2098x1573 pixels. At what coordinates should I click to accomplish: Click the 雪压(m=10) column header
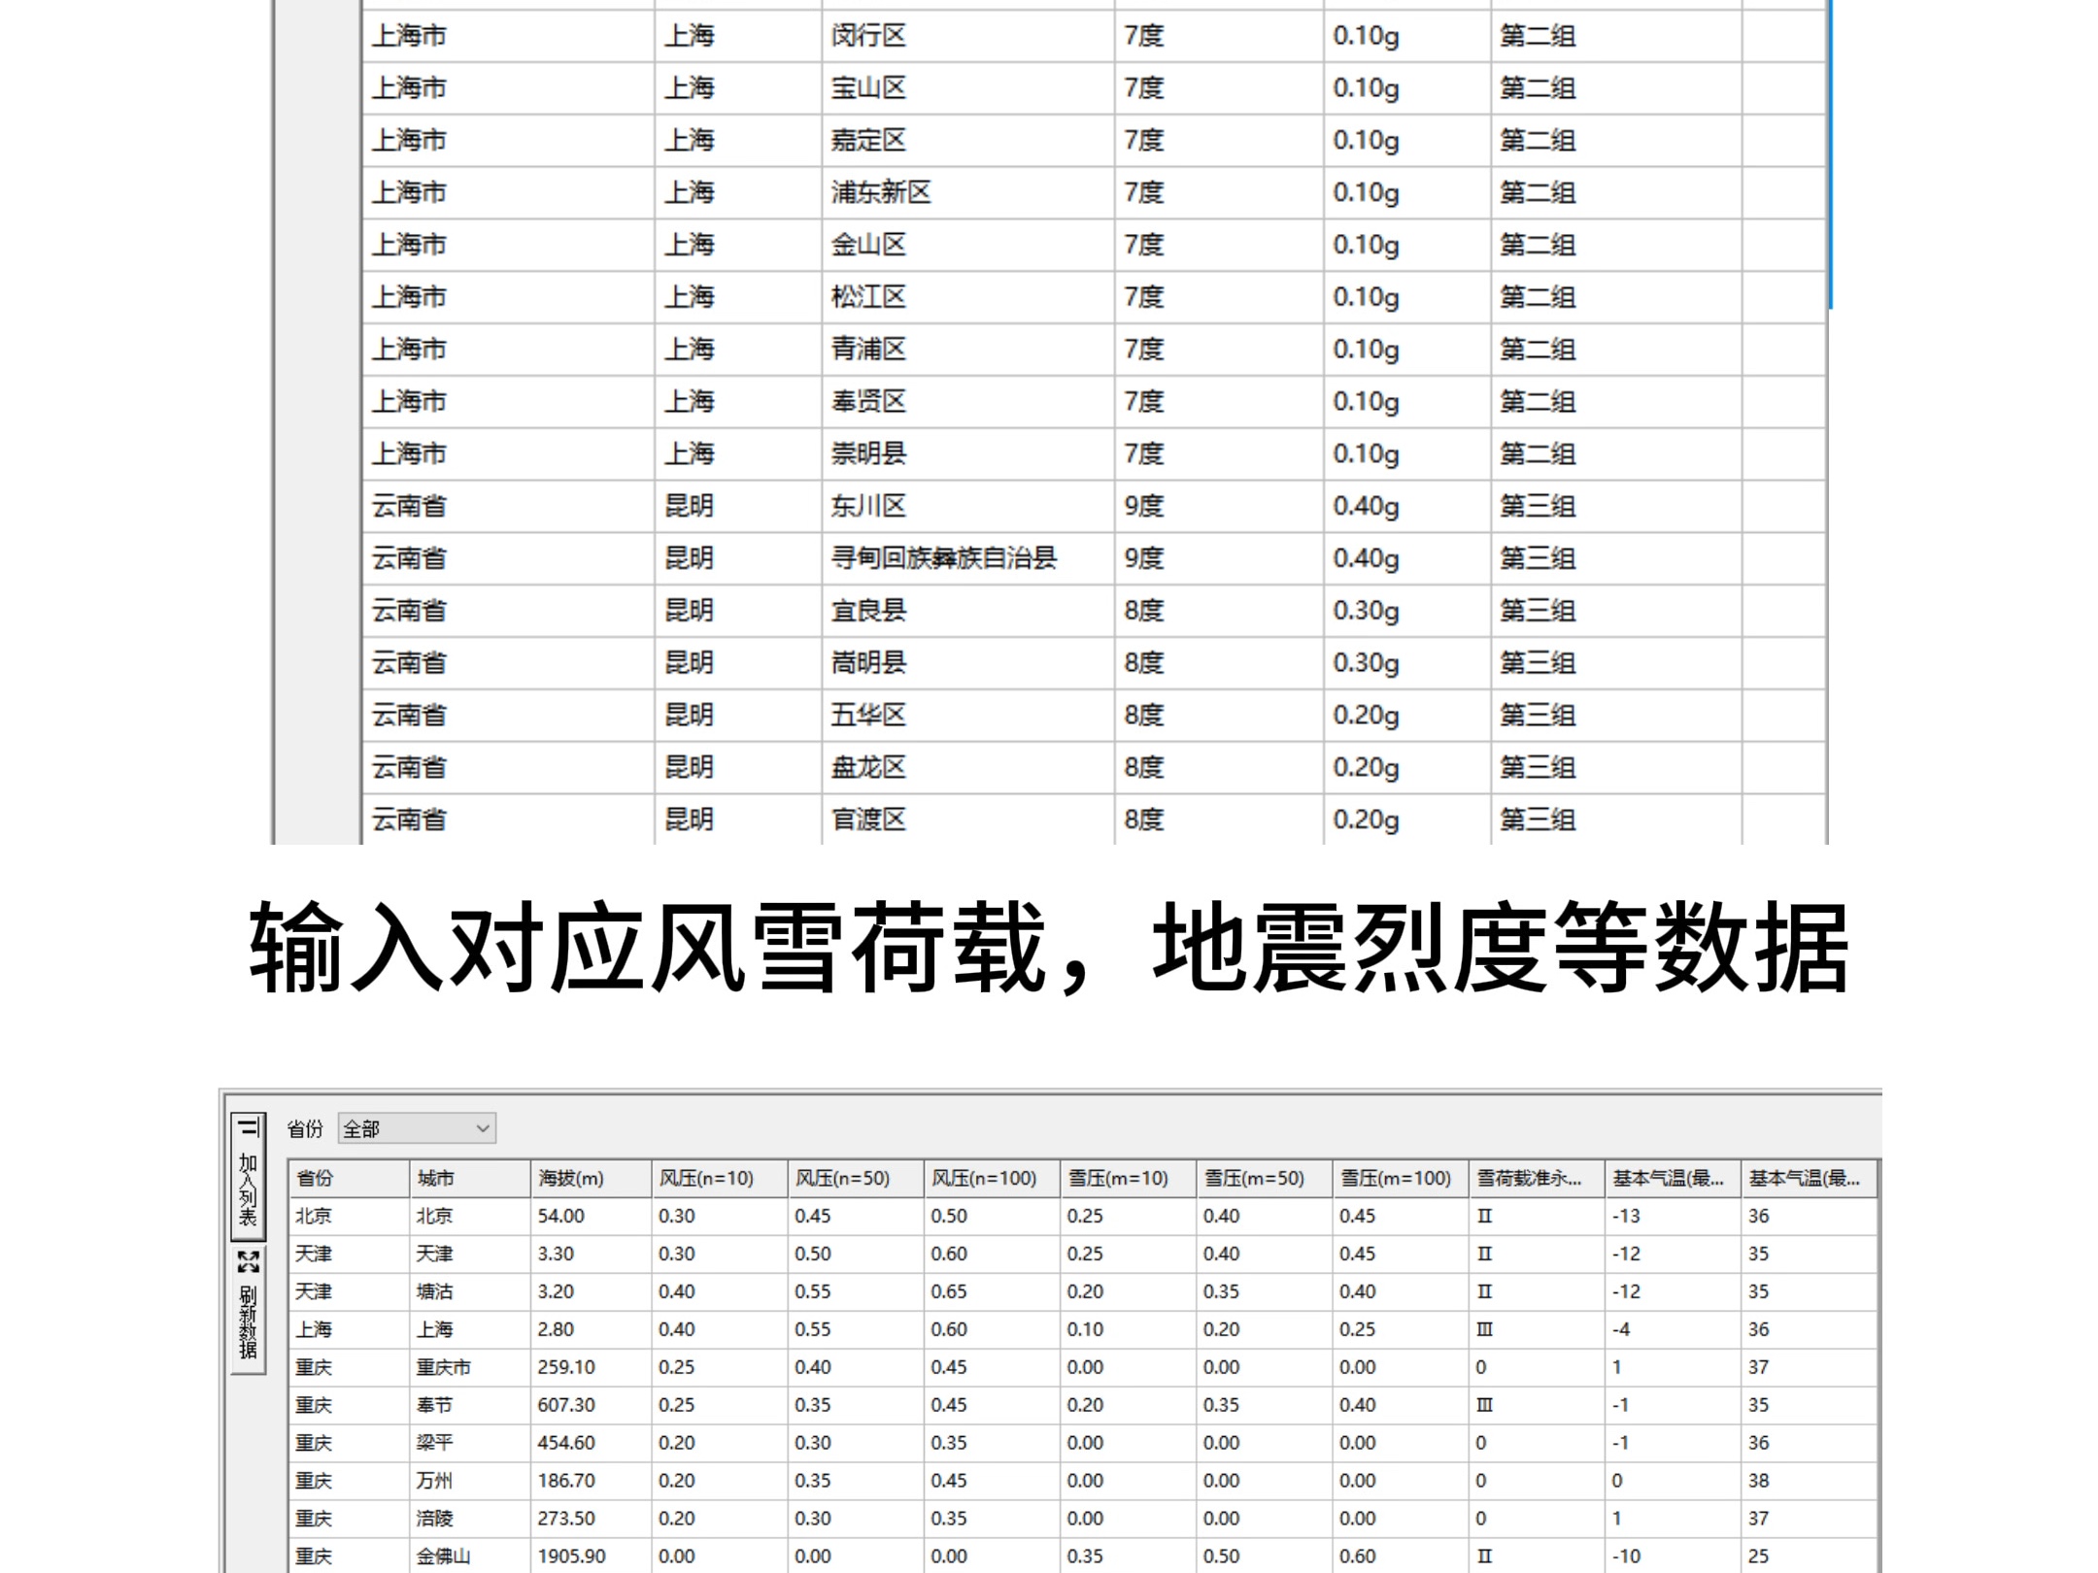pos(1128,1178)
